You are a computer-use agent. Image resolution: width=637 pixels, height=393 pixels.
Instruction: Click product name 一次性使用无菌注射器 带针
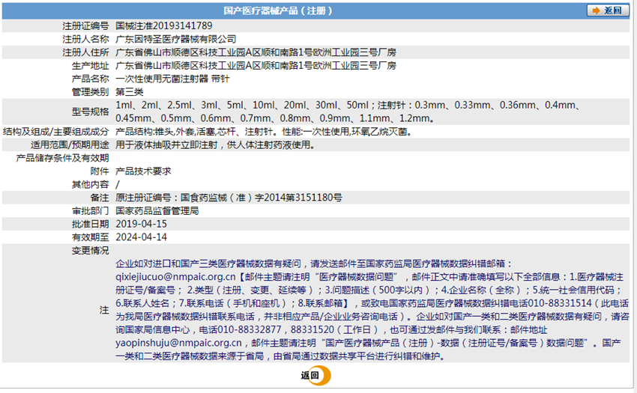(172, 79)
